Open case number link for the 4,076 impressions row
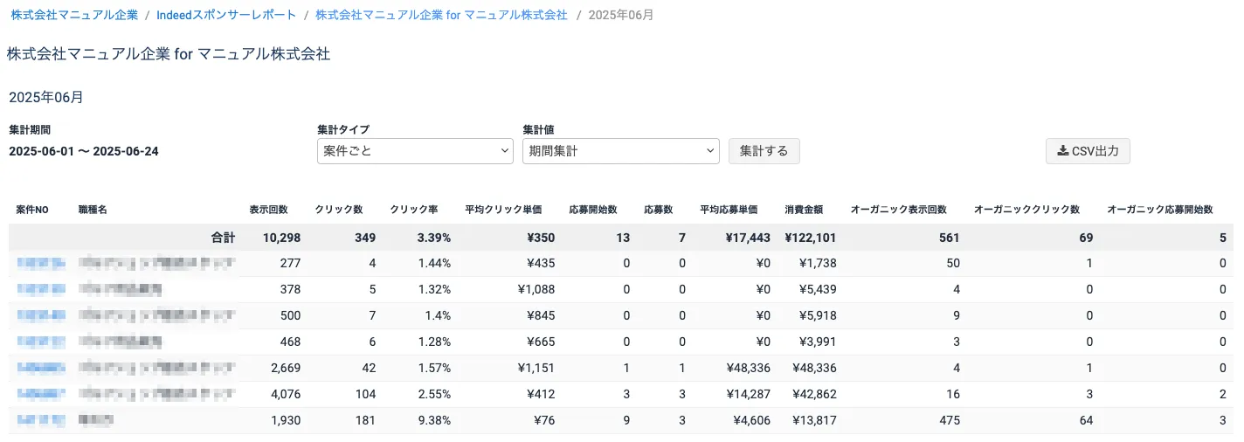The width and height of the screenshot is (1244, 442). (40, 394)
